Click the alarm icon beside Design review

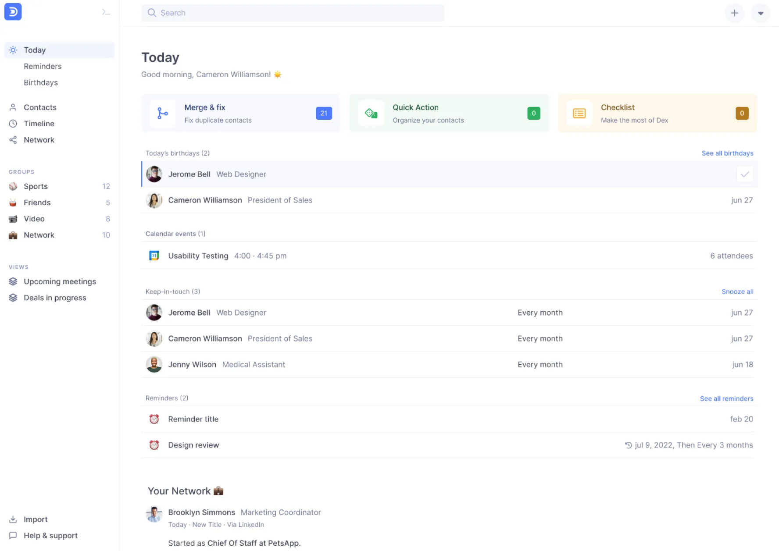tap(154, 444)
